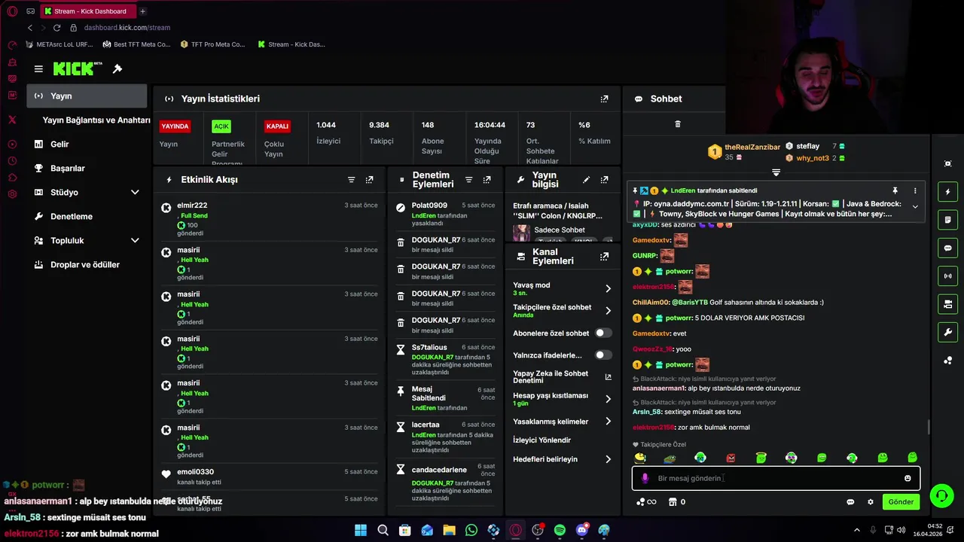Click the lightning bolt icon in right sidebar
Image resolution: width=964 pixels, height=542 pixels.
click(947, 192)
